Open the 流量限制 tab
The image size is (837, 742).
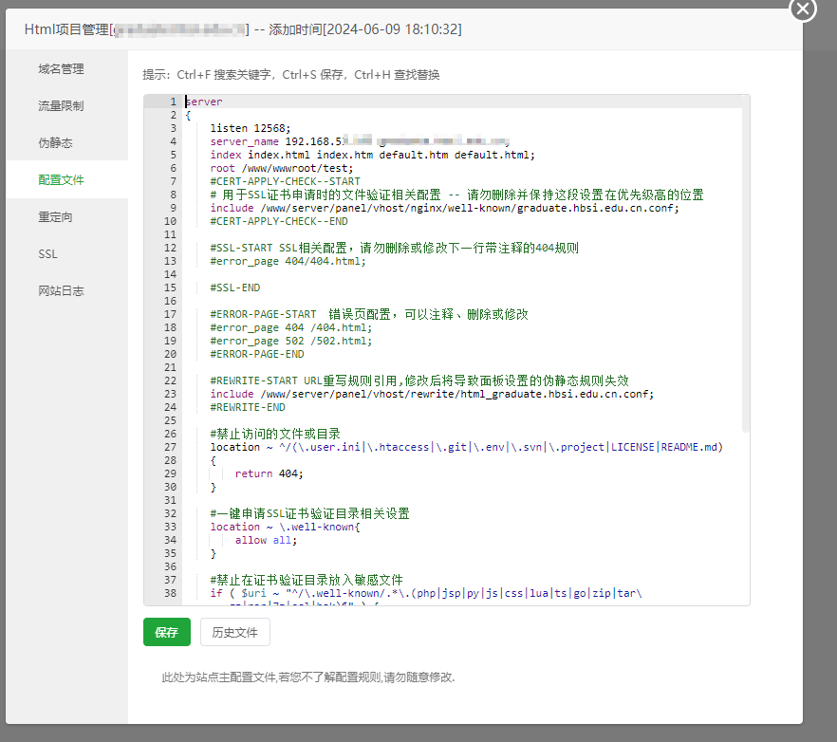click(61, 105)
